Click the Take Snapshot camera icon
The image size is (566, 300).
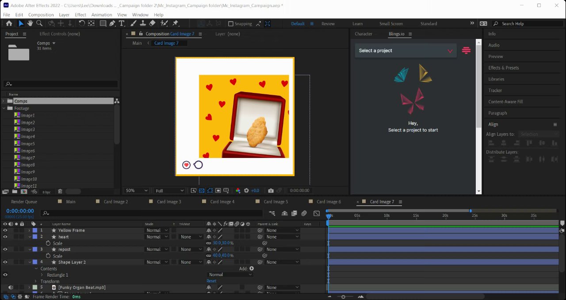point(271,191)
